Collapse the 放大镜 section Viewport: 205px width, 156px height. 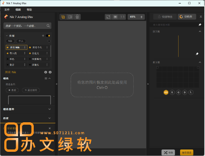pyautogui.click(x=200, y=31)
